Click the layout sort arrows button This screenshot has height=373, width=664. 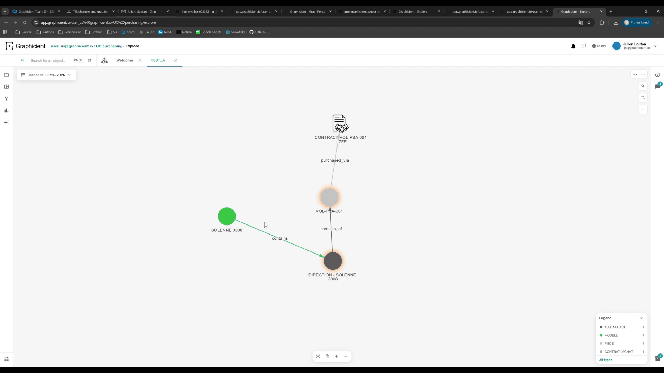[643, 98]
